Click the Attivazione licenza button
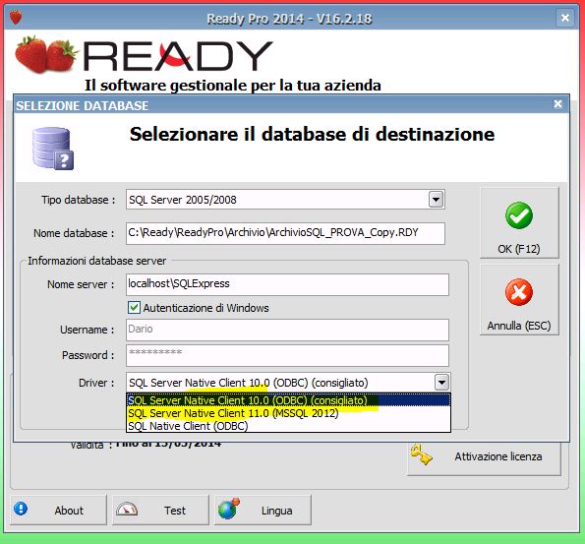Viewport: 585px width, 544px height. pos(484,456)
